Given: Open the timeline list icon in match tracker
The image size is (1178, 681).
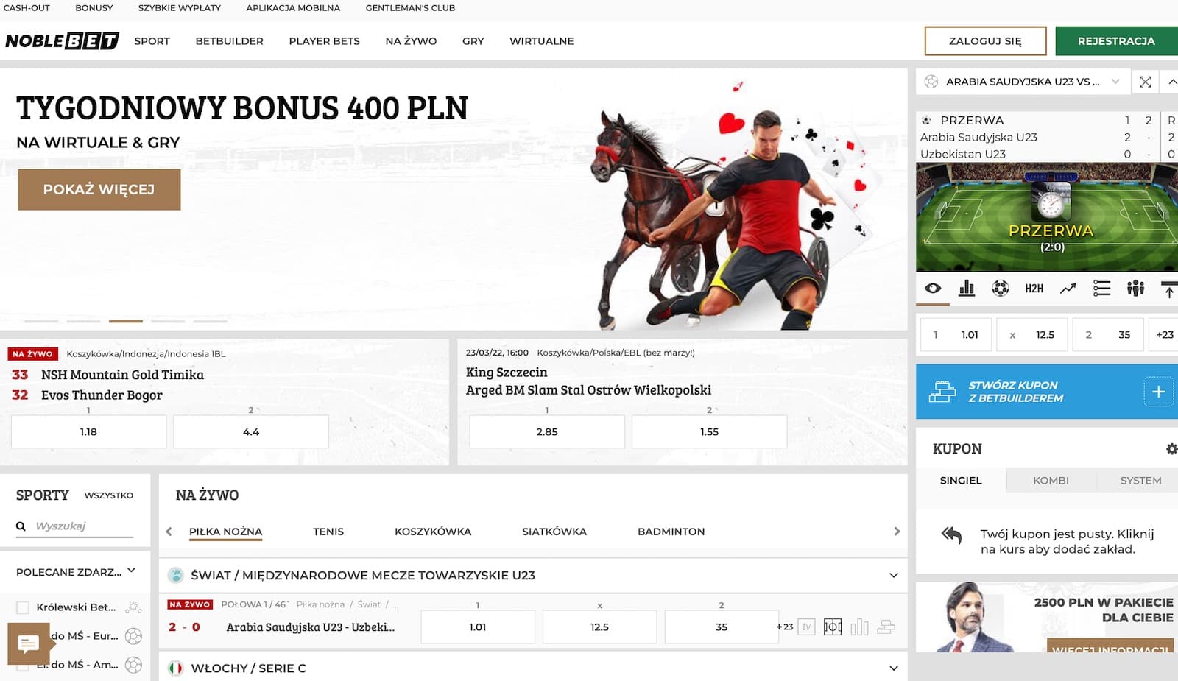Looking at the screenshot, I should [x=1101, y=289].
